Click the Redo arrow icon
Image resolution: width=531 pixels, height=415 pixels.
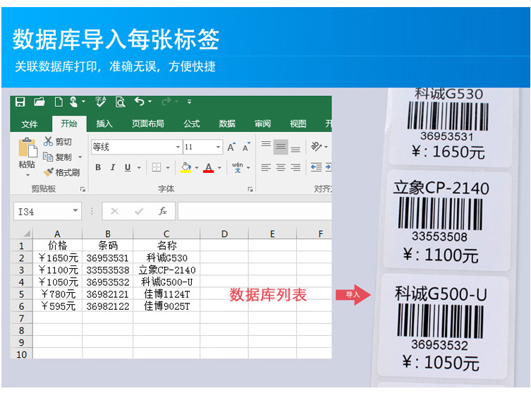[166, 102]
